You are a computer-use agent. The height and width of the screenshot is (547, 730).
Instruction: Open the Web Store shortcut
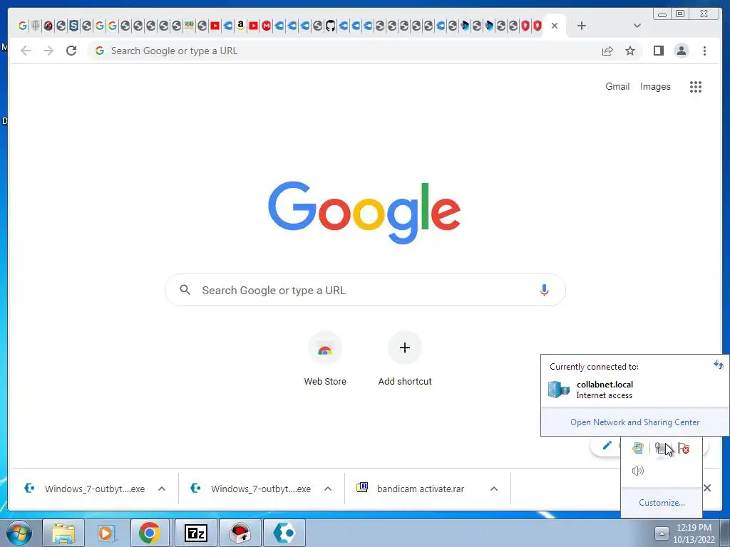[x=325, y=359]
